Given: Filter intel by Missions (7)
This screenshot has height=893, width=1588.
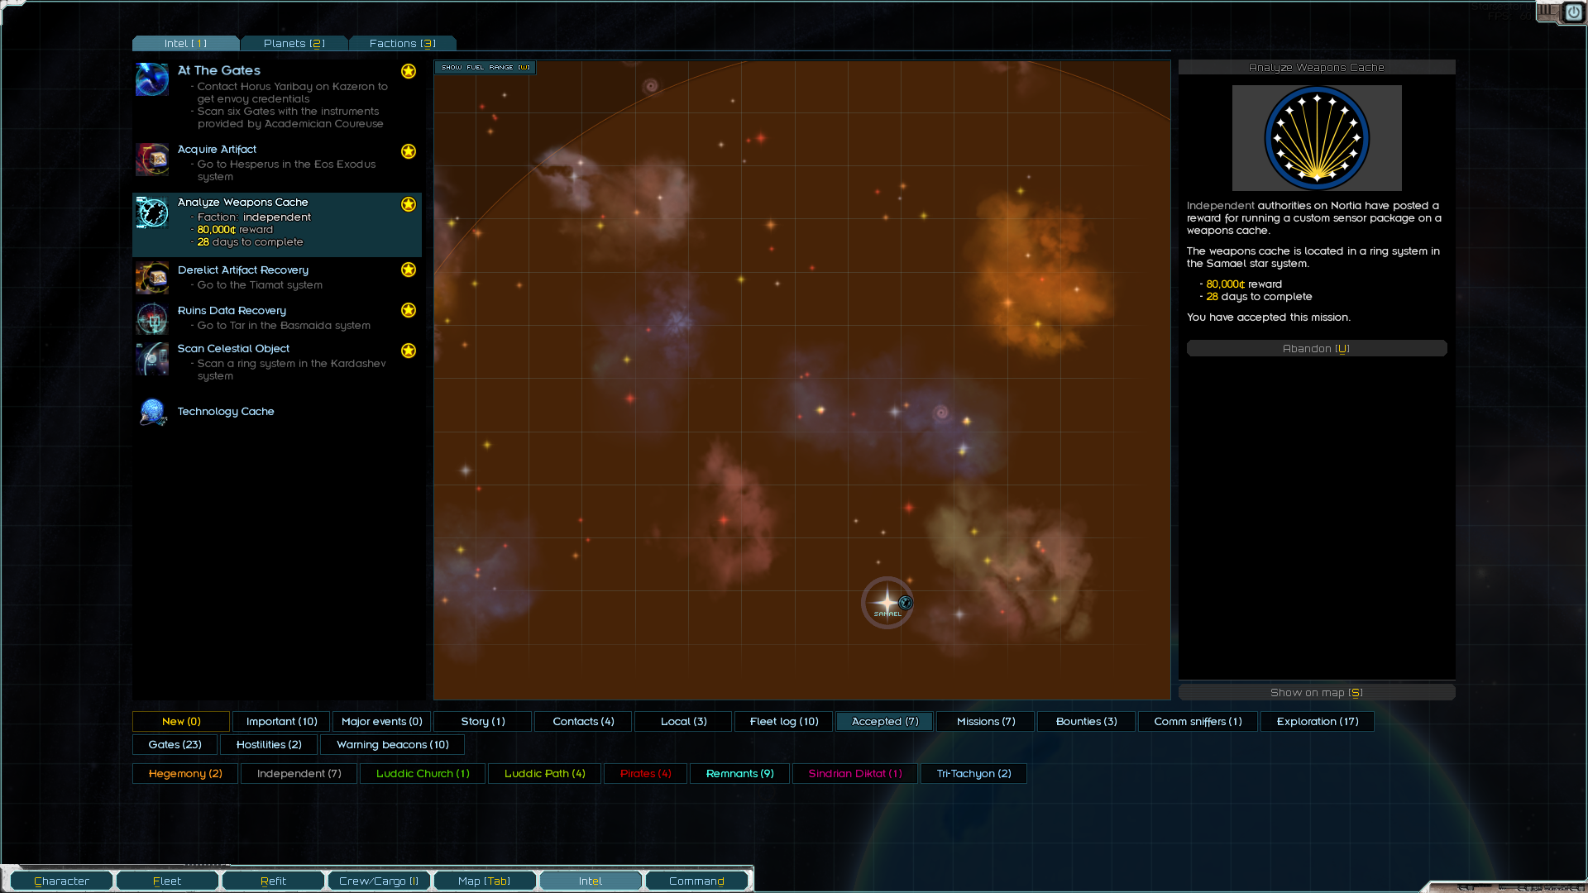Looking at the screenshot, I should 986,721.
